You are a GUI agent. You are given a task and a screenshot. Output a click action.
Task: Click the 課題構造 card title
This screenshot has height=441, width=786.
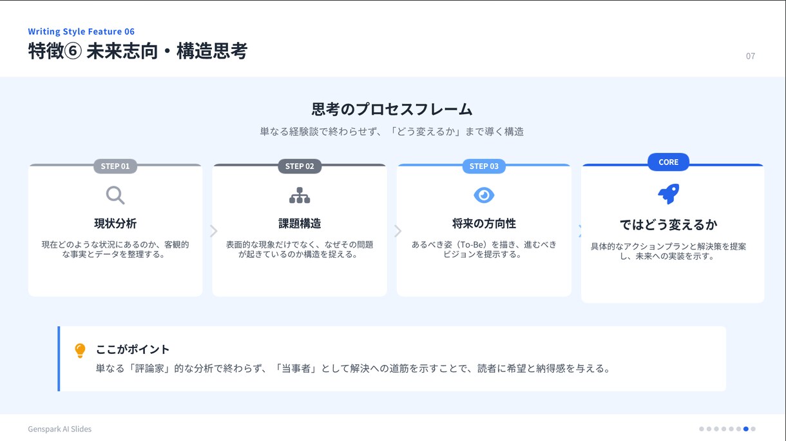[300, 224]
